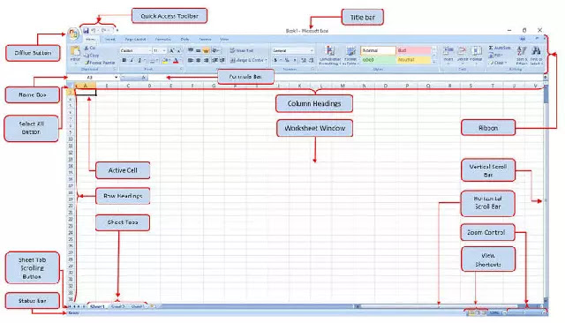Select Top Align icon

(191, 50)
